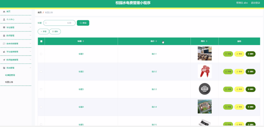The height and width of the screenshot is (127, 264).
Task: Expand the 宿舍信息管理 chevron
Action: pyautogui.click(x=30, y=43)
